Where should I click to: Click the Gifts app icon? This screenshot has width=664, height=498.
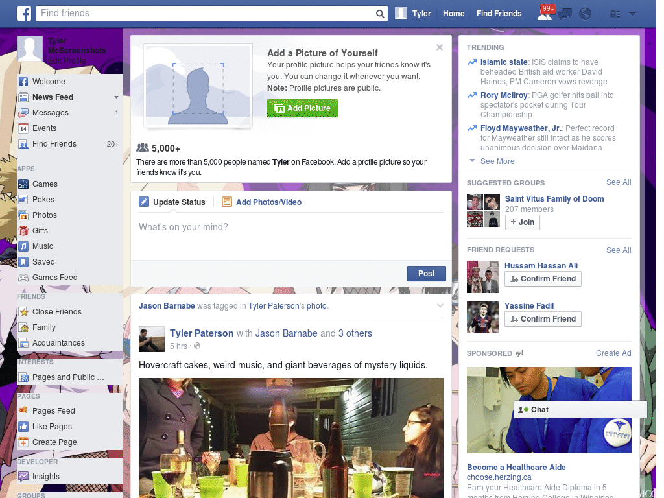pyautogui.click(x=23, y=231)
